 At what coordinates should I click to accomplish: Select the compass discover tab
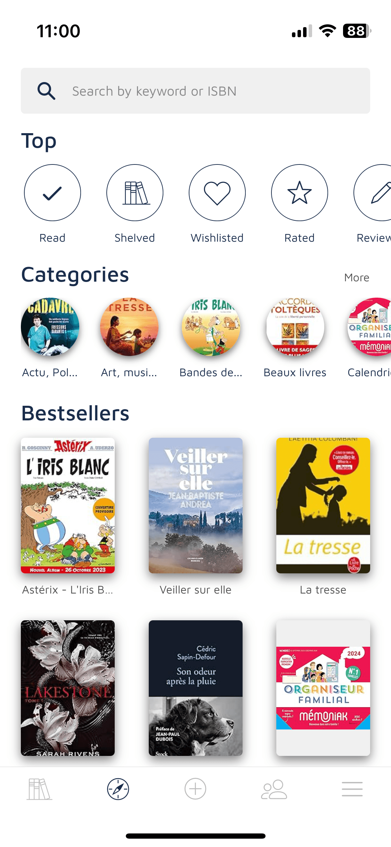coord(118,789)
